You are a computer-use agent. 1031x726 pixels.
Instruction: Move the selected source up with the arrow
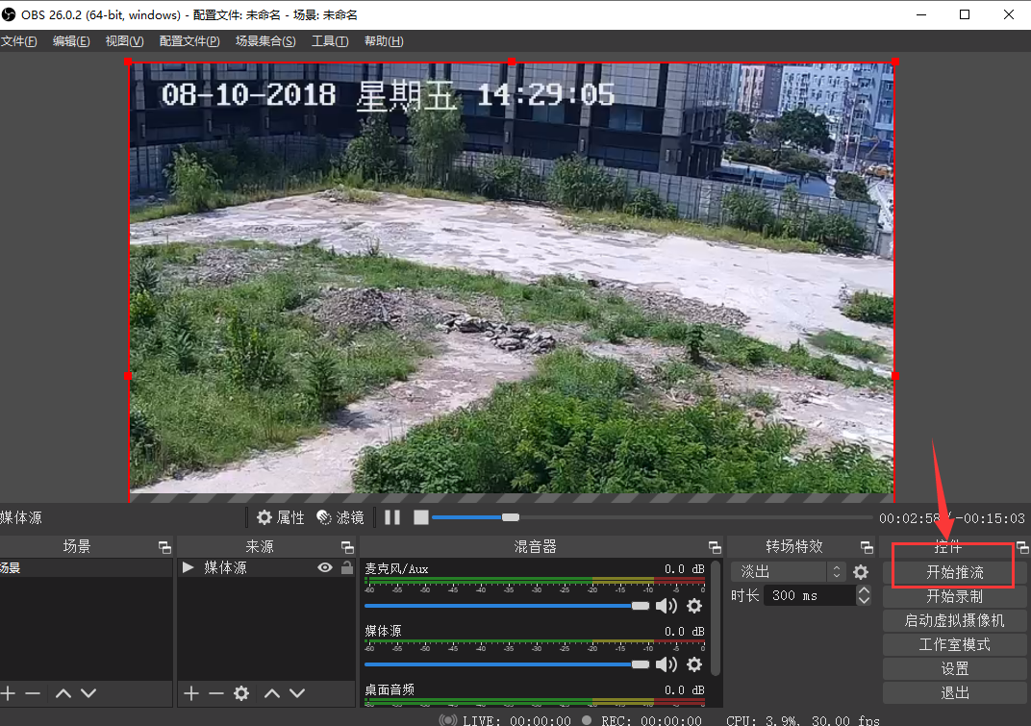tap(274, 693)
